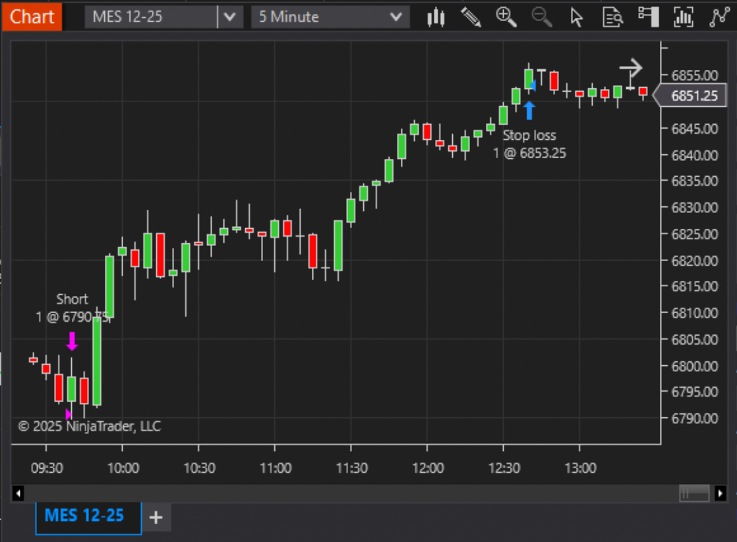
Task: Click the MES 12-25 instrument field
Action: (x=151, y=17)
